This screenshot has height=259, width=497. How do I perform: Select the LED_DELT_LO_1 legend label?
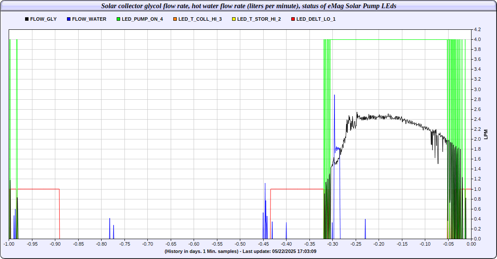[315, 19]
